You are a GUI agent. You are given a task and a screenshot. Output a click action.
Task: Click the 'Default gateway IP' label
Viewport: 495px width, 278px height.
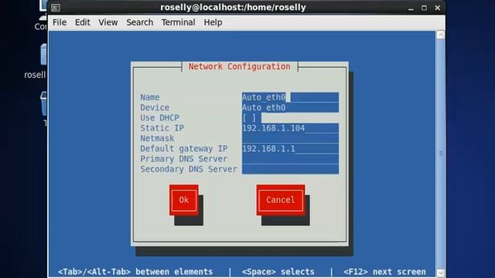[x=184, y=149]
